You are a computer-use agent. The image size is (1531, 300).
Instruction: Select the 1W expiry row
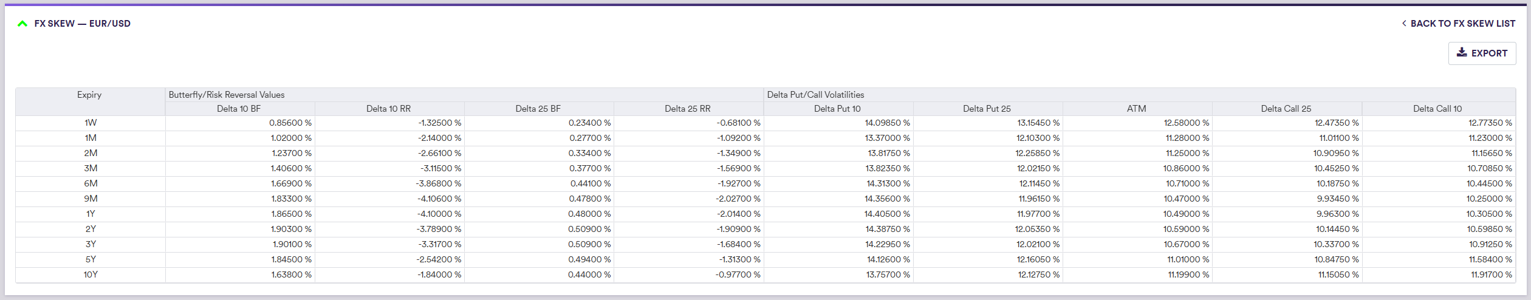coord(91,123)
